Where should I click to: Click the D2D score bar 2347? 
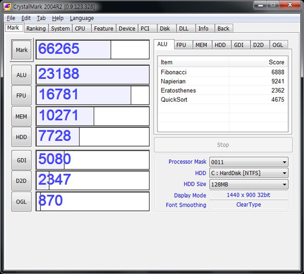pyautogui.click(x=93, y=181)
